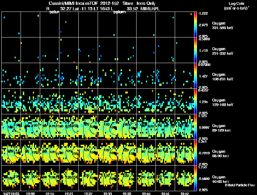
Task: Click the -0.5009 color scale value
Action: point(204,39)
